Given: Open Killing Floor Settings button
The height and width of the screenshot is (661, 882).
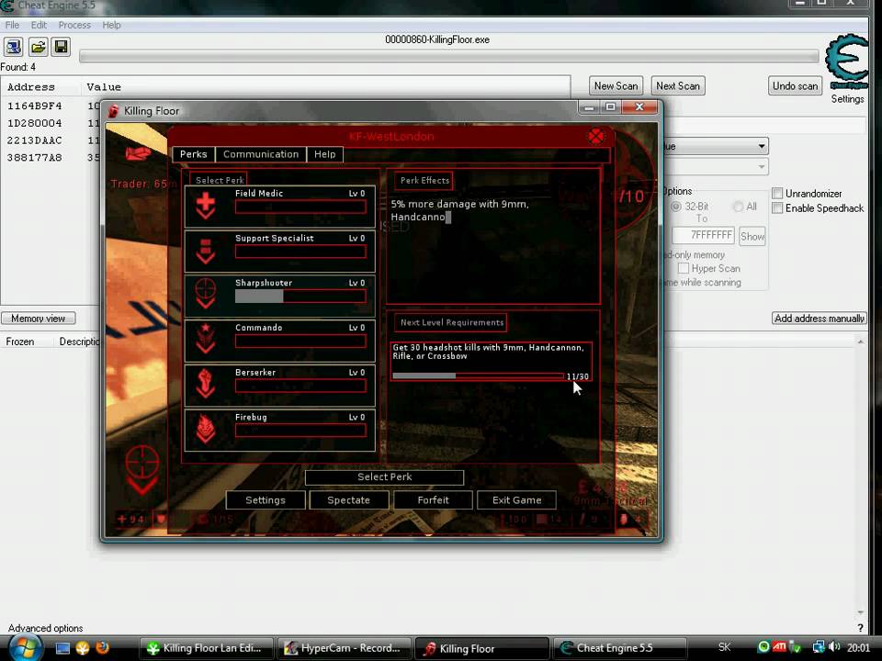Looking at the screenshot, I should pos(266,499).
